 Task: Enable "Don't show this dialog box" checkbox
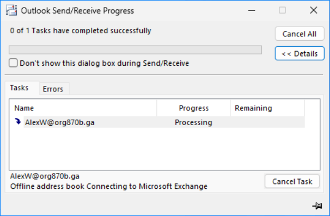click(13, 63)
